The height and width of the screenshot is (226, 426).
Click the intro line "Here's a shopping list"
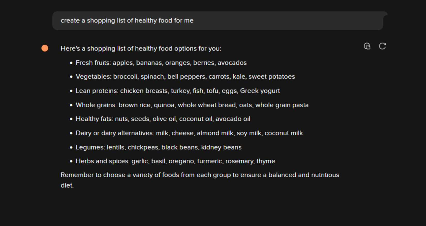pyautogui.click(x=141, y=49)
